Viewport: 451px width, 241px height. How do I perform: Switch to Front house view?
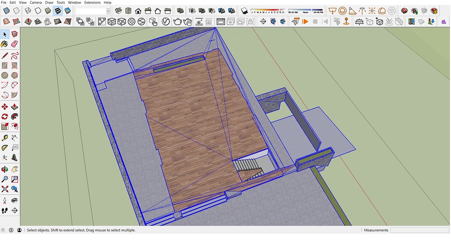pyautogui.click(x=138, y=11)
